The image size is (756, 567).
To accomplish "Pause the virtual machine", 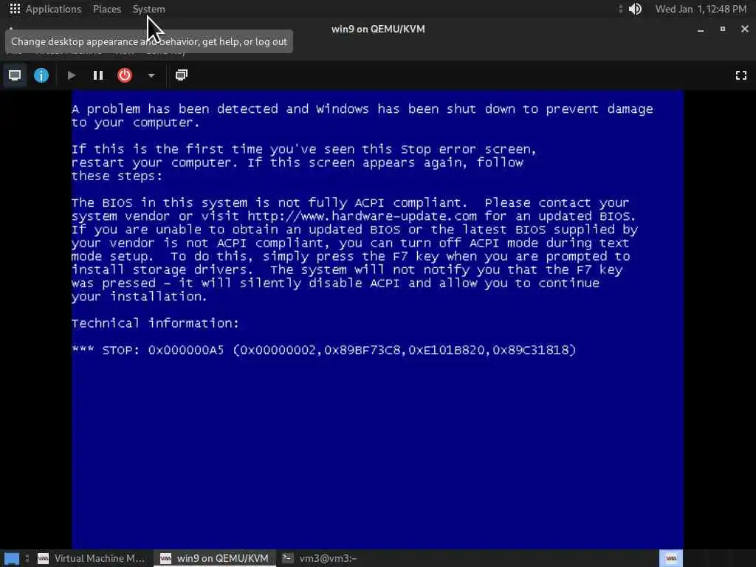I will [98, 75].
